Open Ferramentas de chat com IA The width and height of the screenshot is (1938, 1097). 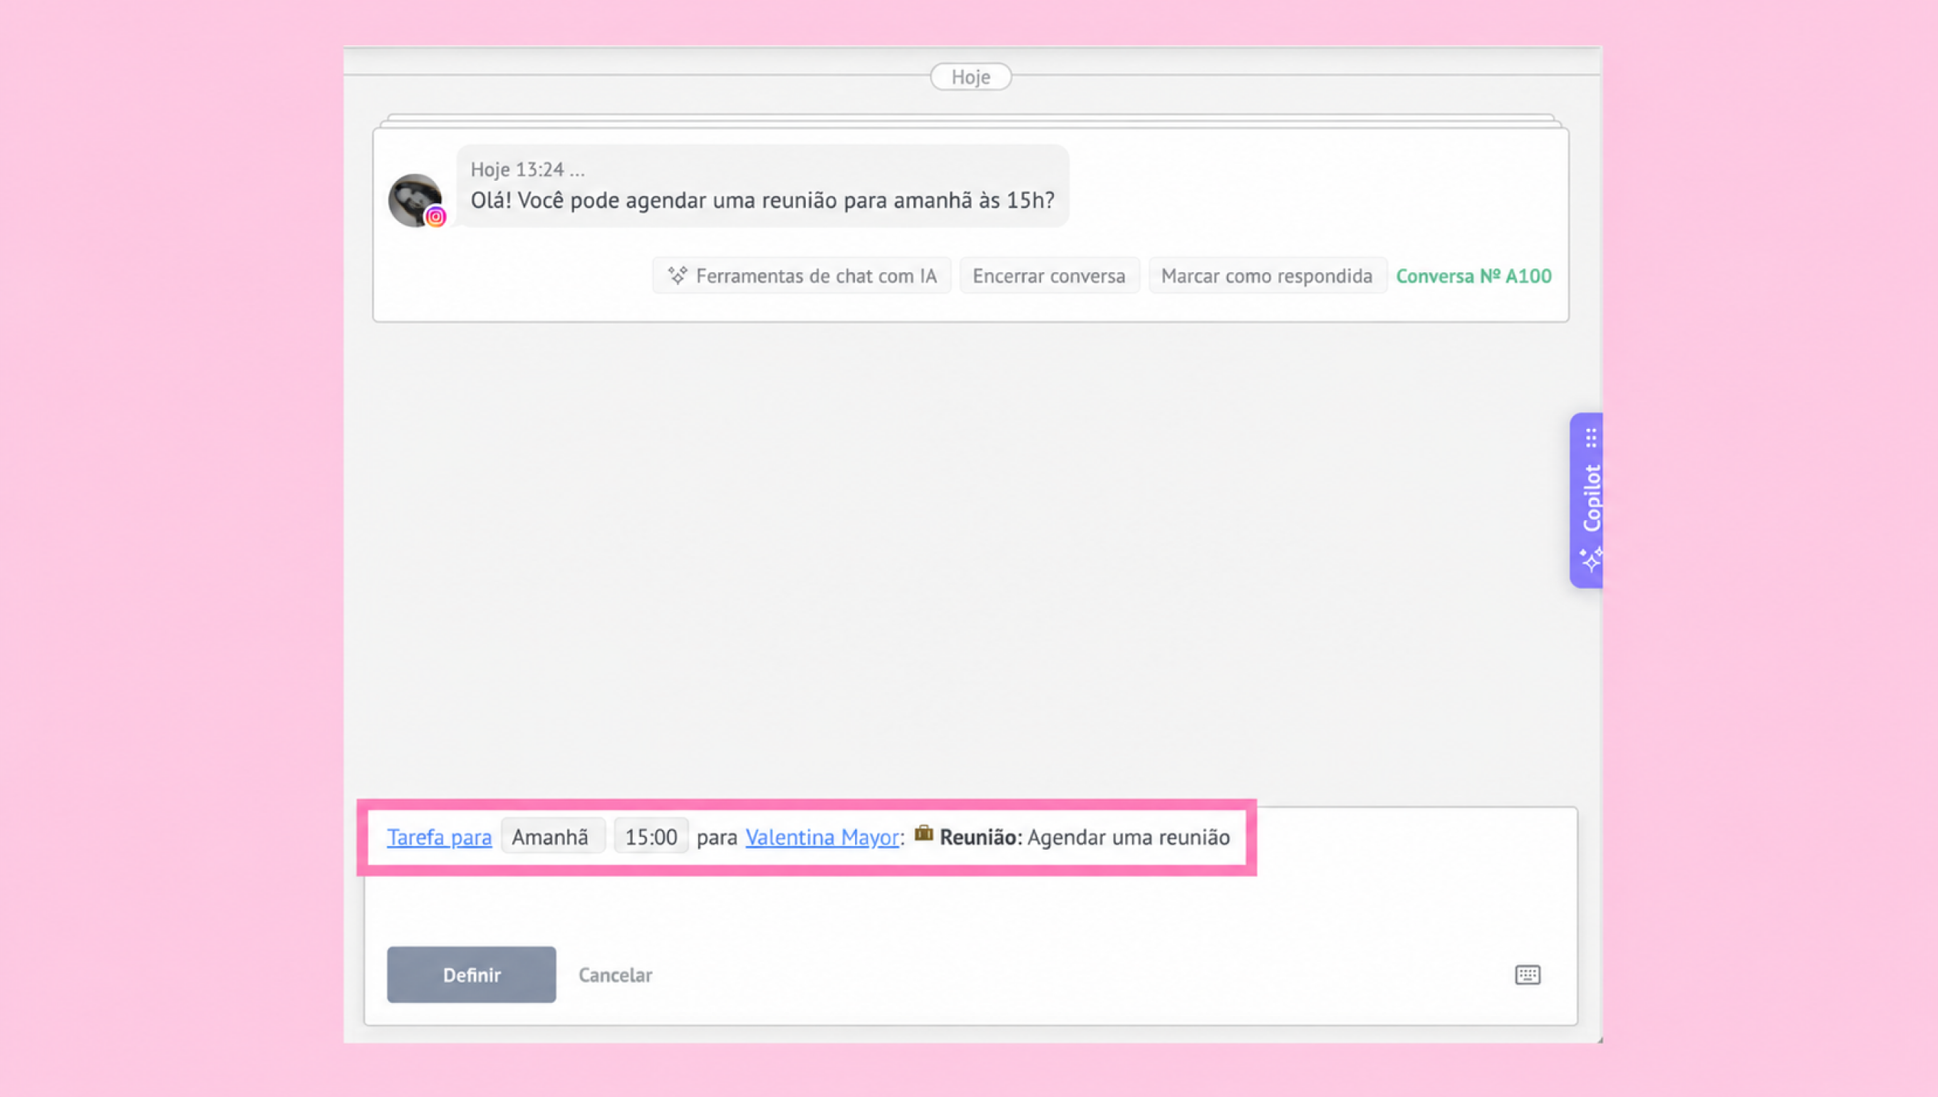802,276
